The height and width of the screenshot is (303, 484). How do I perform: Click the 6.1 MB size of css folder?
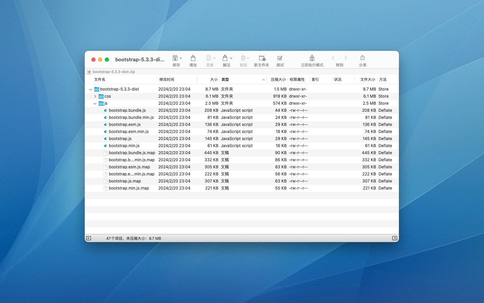coord(212,96)
